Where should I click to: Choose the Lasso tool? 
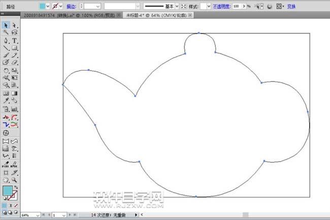(14, 32)
